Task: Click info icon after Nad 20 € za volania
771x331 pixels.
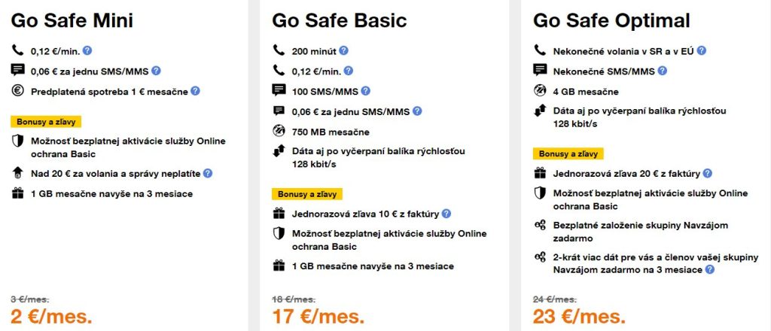Action: tap(208, 174)
